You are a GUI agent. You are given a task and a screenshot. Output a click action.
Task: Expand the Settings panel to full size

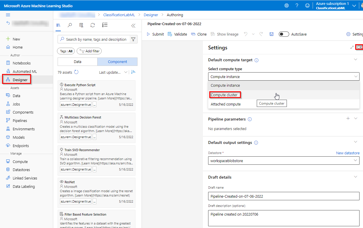point(352,47)
